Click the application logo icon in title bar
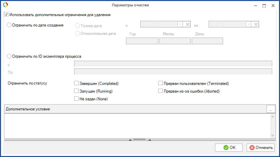The height and width of the screenshot is (157, 280). point(5,5)
